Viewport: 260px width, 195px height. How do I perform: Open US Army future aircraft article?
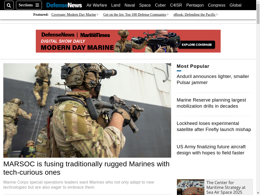[x=211, y=150]
